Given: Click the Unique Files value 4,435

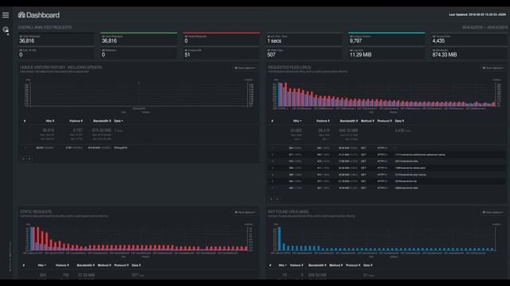Looking at the screenshot, I should 438,41.
